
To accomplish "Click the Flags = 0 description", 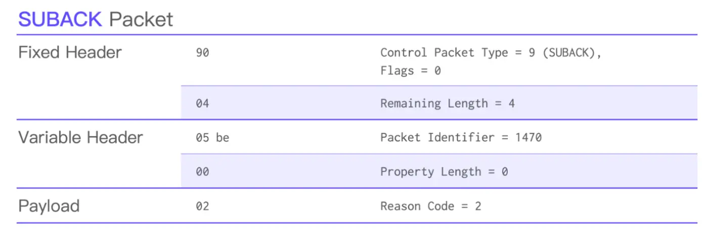I will coord(411,71).
